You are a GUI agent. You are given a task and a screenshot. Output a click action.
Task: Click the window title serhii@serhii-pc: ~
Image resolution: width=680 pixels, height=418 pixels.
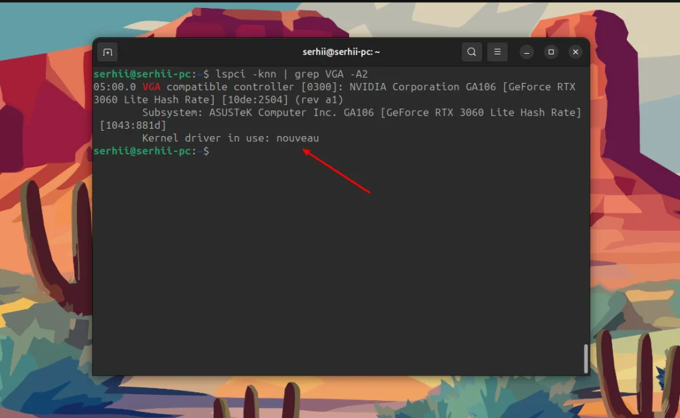341,52
